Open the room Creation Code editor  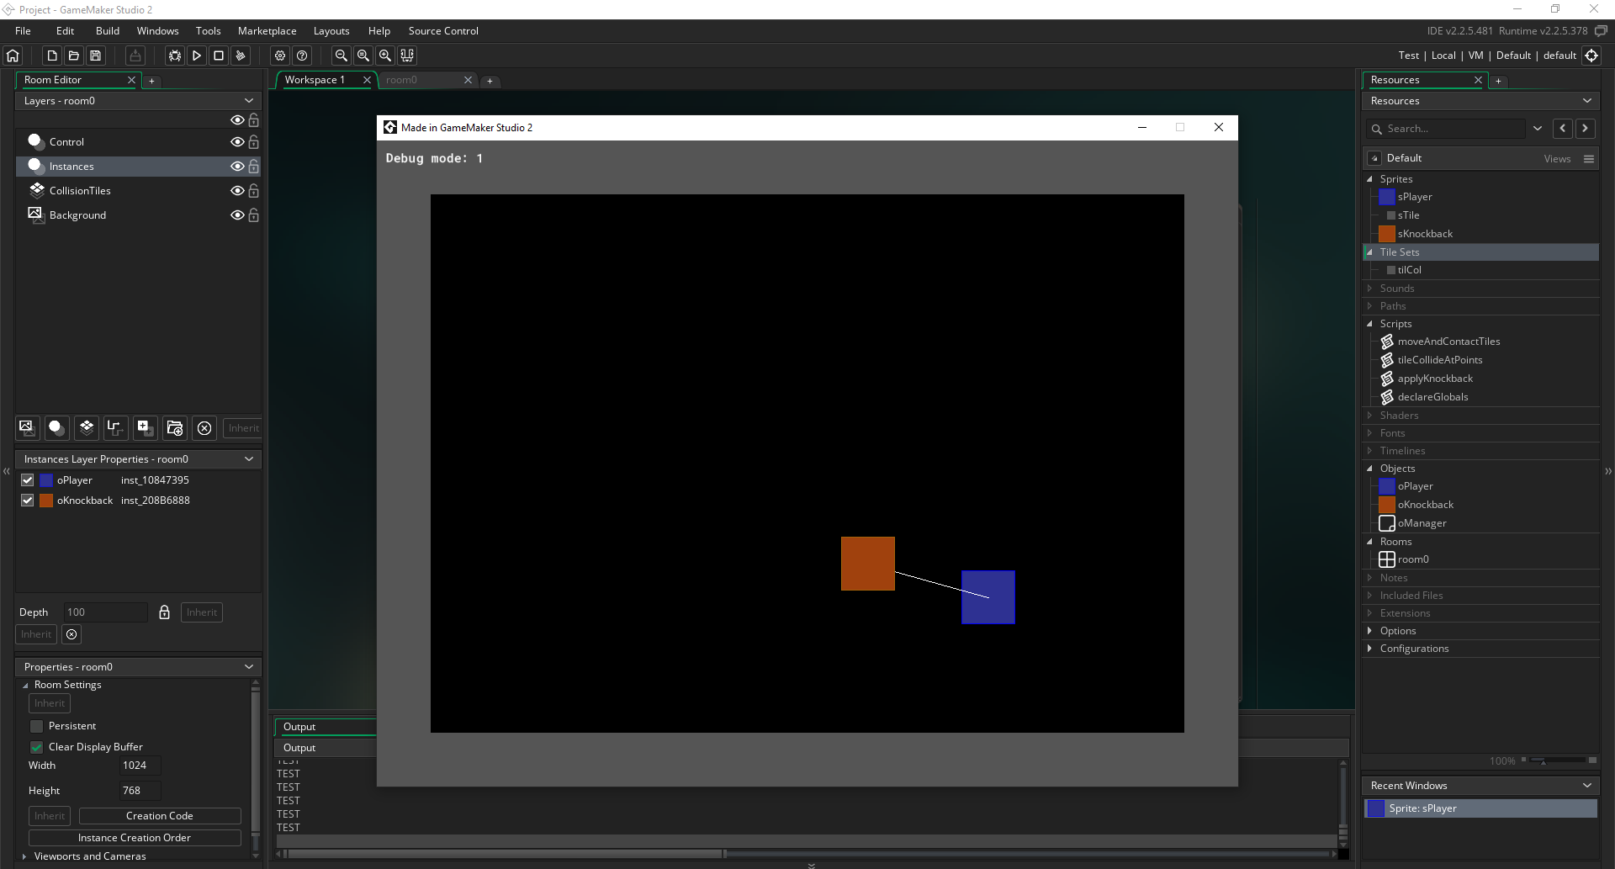click(159, 815)
